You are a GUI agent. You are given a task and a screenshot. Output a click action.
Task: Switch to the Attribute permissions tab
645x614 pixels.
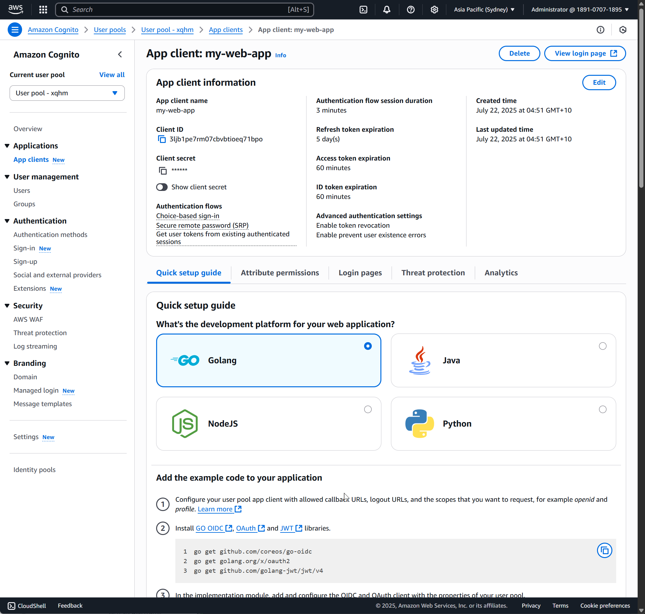(x=280, y=273)
